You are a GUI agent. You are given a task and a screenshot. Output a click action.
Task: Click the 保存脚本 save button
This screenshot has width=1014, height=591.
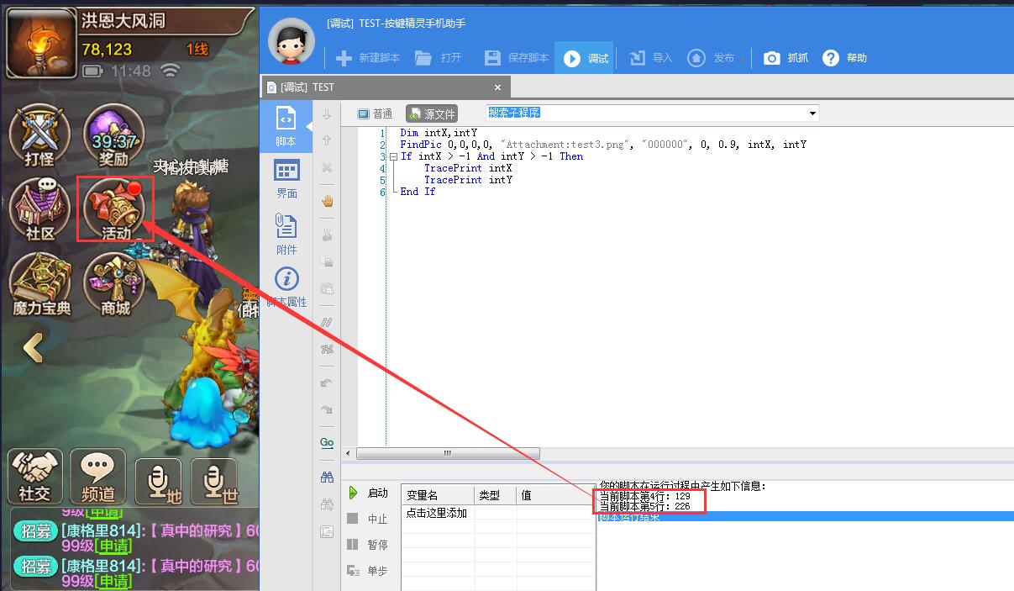[x=517, y=58]
